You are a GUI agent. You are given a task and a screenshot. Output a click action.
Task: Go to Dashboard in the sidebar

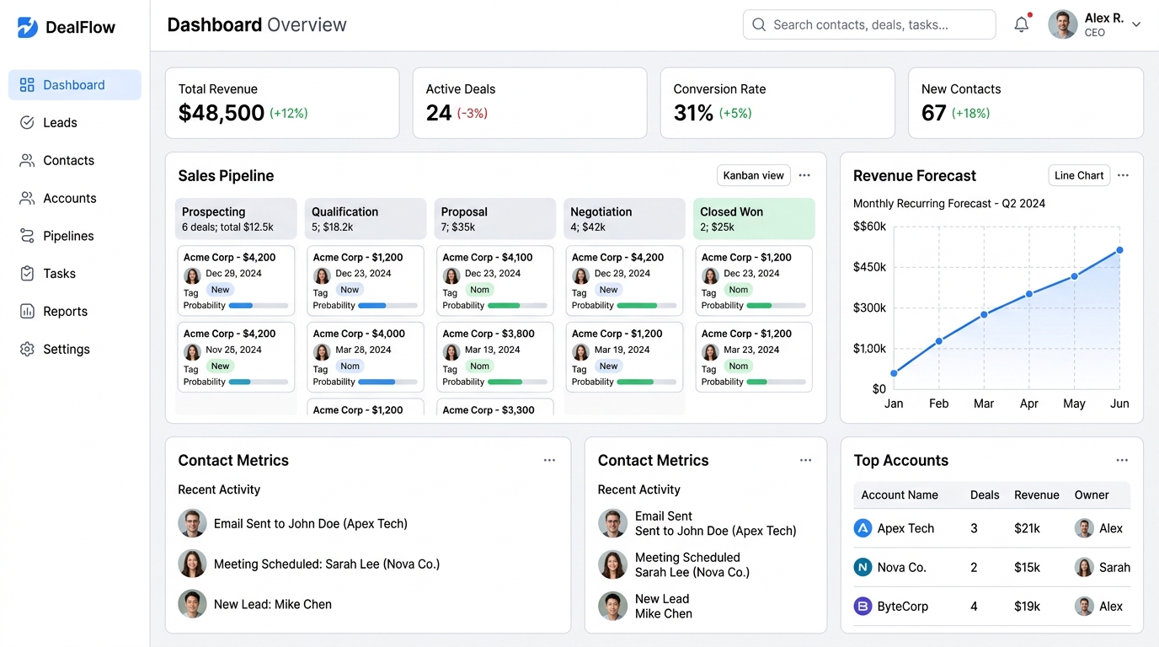point(75,85)
